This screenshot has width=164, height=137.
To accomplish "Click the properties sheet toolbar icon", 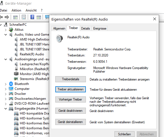I will (24, 17).
